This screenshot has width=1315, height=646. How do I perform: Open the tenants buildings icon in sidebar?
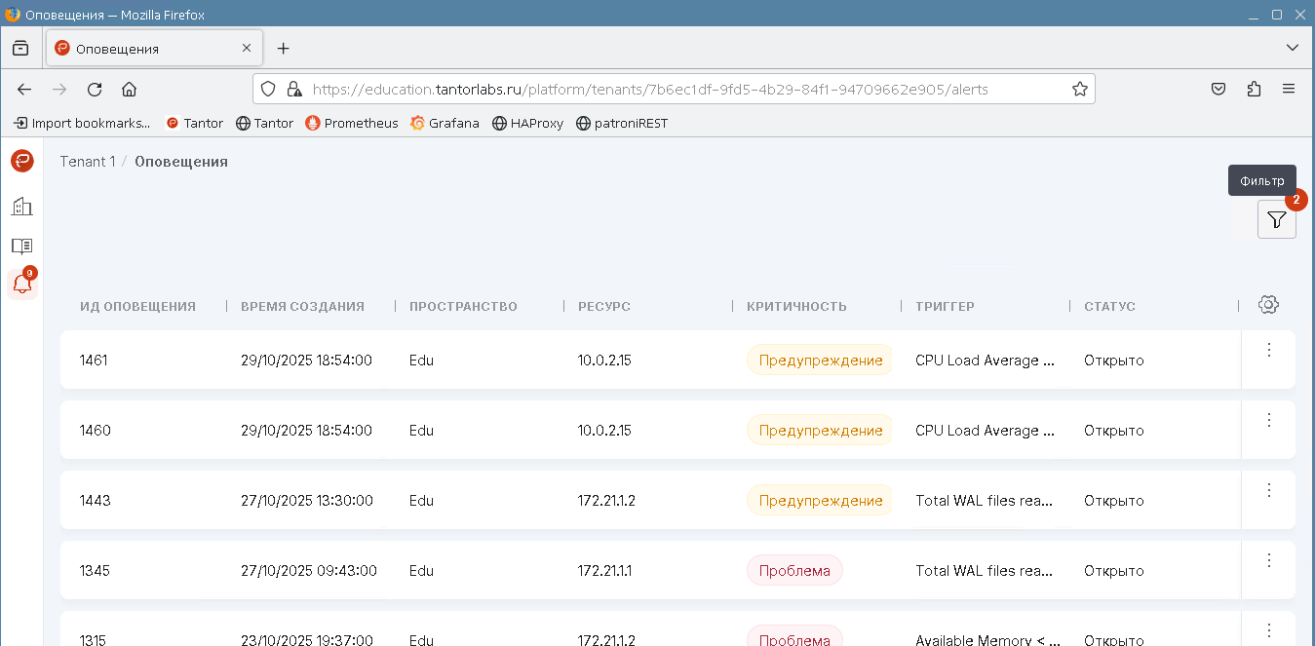[x=21, y=207]
